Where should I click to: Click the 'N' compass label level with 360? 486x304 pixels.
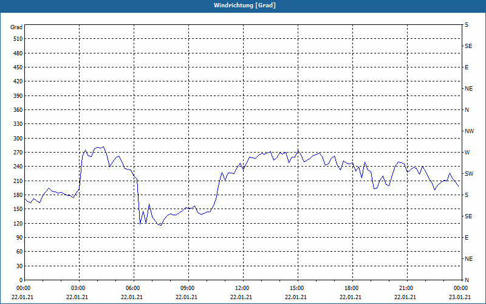pos(467,110)
